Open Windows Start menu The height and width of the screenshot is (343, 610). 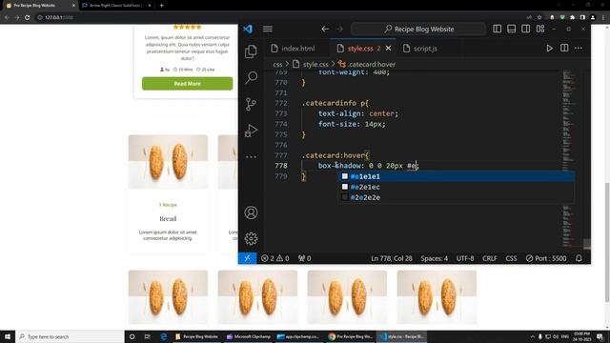pos(8,336)
